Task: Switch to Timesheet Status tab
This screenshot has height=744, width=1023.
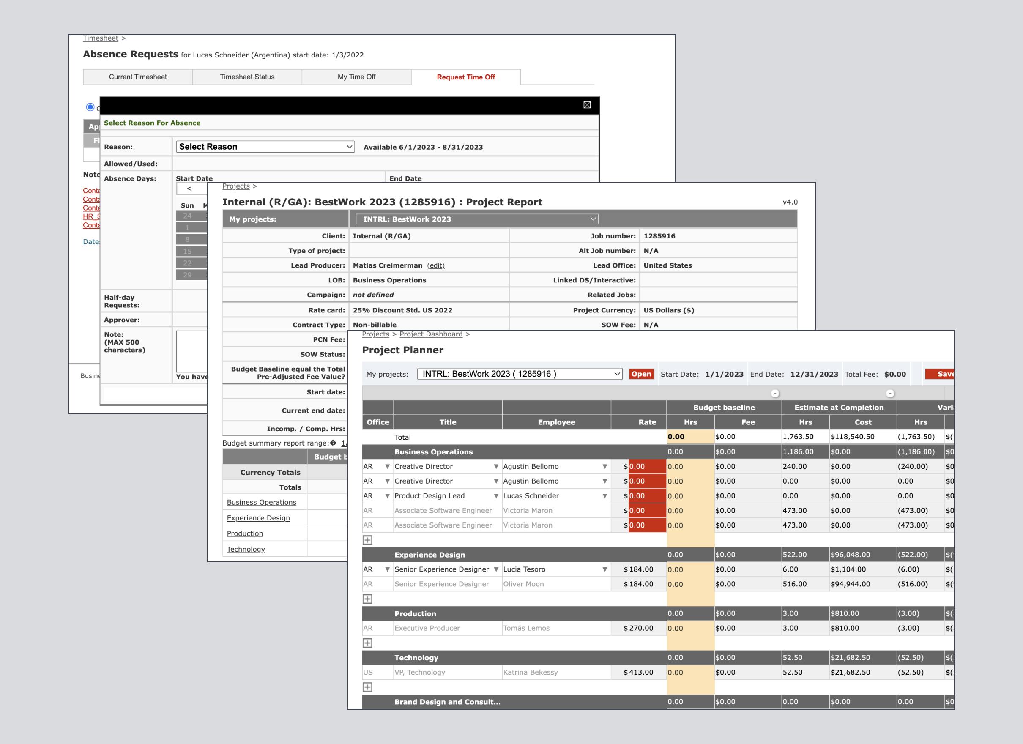Action: tap(247, 77)
